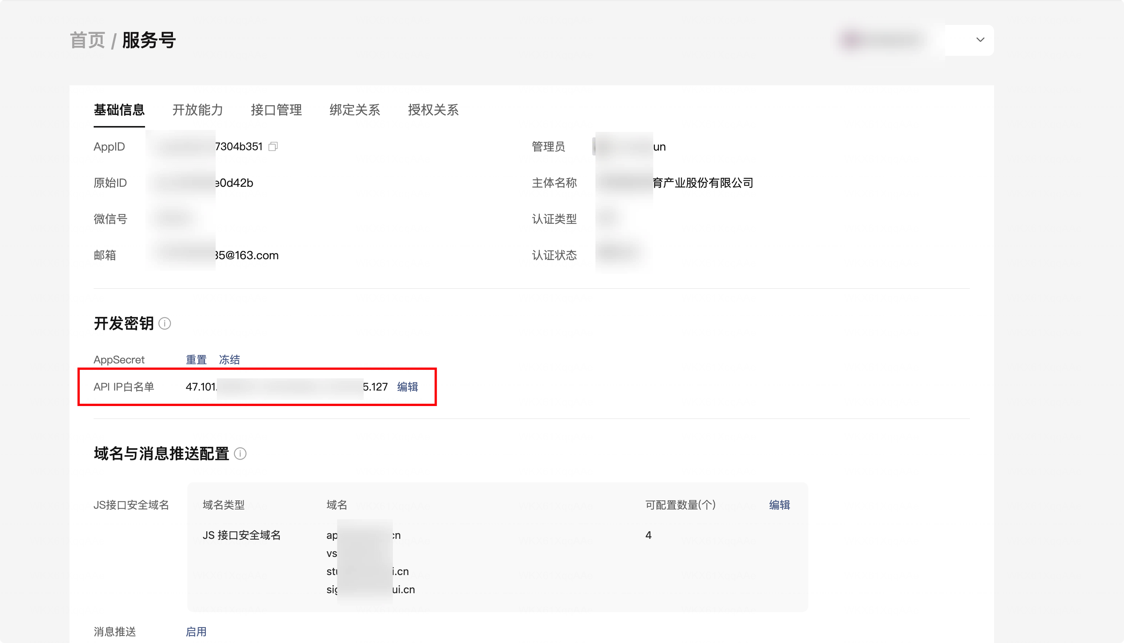The width and height of the screenshot is (1124, 643).
Task: Click the 原始ID value ending e0d42b
Action: 234,183
